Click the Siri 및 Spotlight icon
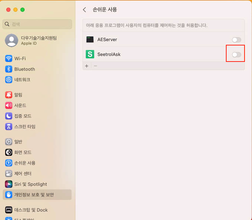The width and height of the screenshot is (252, 220). [9, 184]
